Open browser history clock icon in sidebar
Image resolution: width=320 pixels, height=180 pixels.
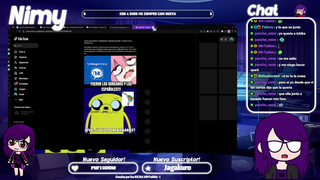click(9, 83)
